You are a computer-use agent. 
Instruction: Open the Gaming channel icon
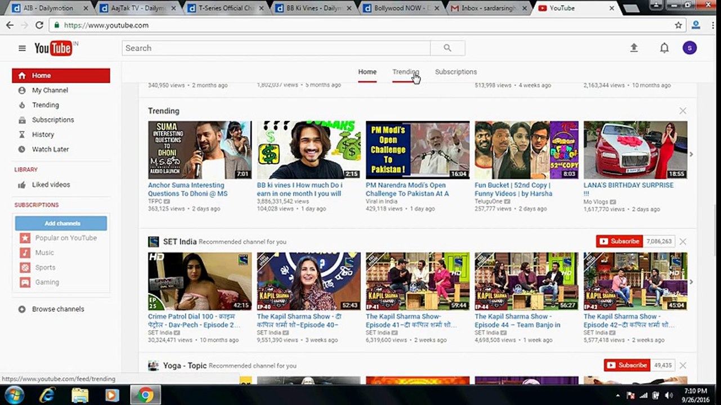tap(25, 282)
